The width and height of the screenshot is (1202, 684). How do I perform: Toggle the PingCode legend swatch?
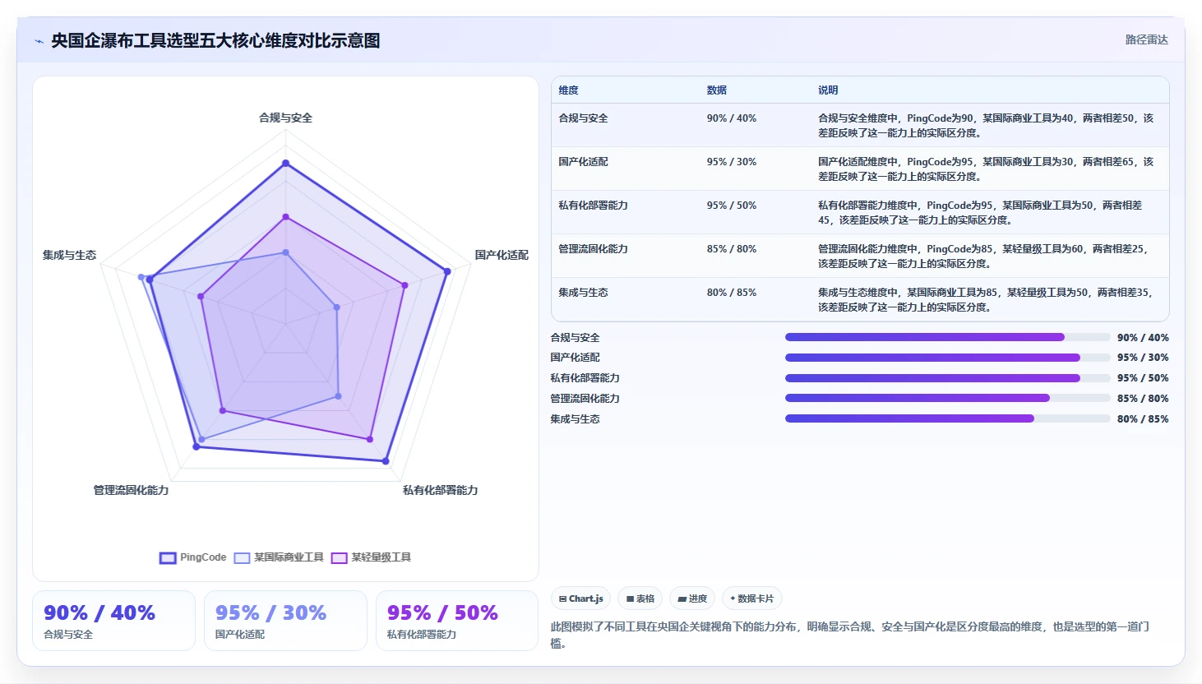(168, 557)
